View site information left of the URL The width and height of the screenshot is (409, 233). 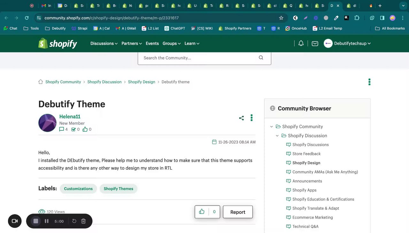[39, 18]
